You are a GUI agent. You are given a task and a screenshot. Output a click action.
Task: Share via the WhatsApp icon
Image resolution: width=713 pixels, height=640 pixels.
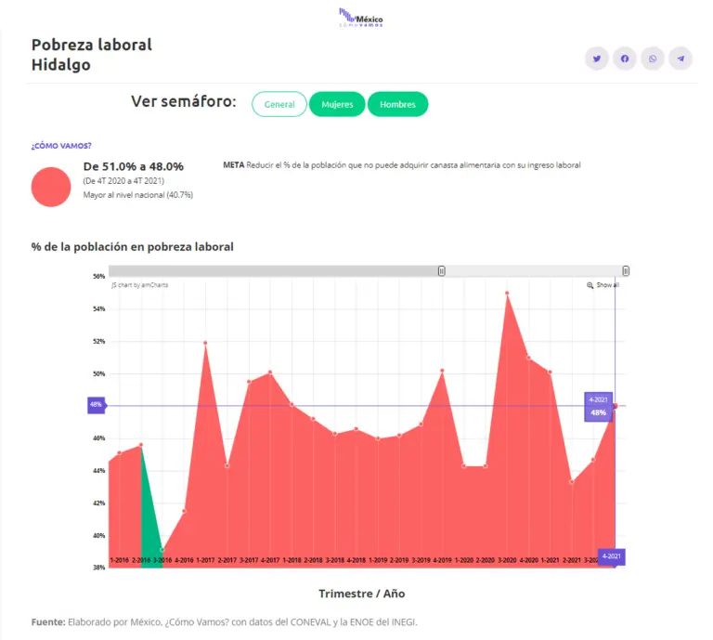(653, 59)
